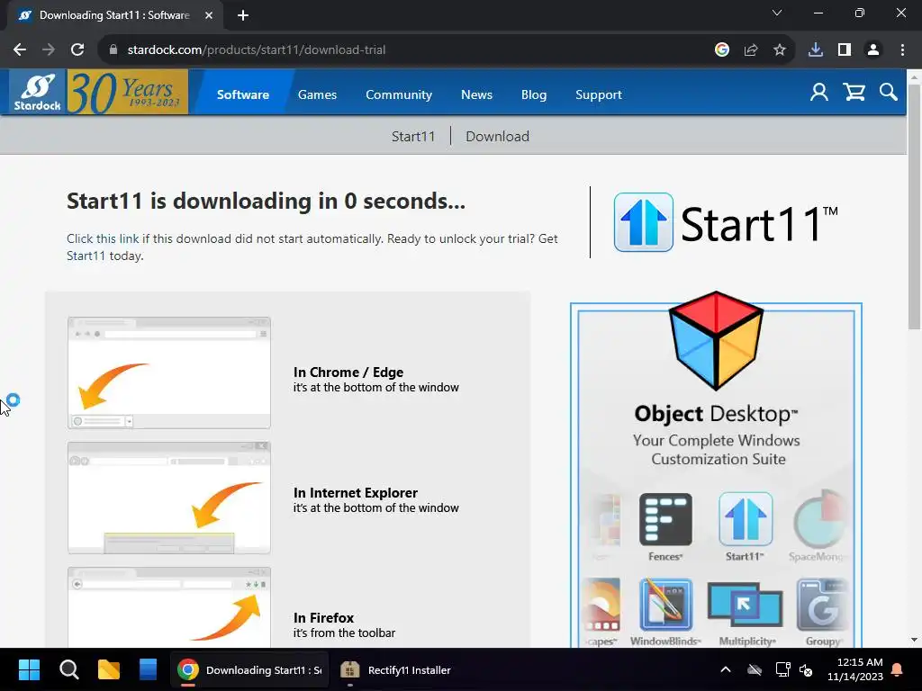
Task: Close the Downloading Start11 tab
Action: tap(209, 16)
